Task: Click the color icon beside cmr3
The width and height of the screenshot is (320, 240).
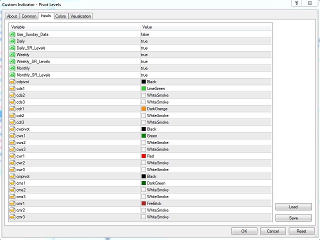Action: click(12, 217)
